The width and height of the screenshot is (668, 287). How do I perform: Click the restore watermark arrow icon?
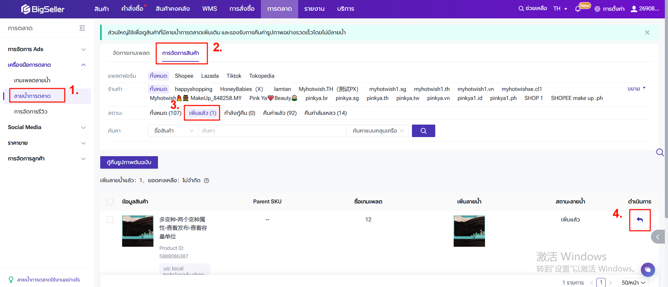pos(639,220)
